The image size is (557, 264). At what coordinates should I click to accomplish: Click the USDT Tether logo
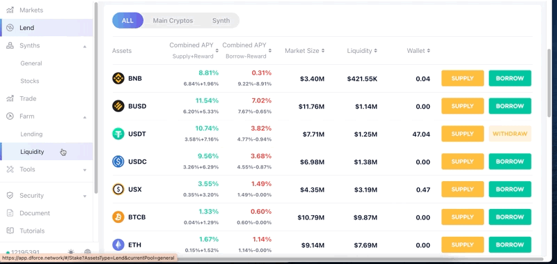[x=118, y=134]
